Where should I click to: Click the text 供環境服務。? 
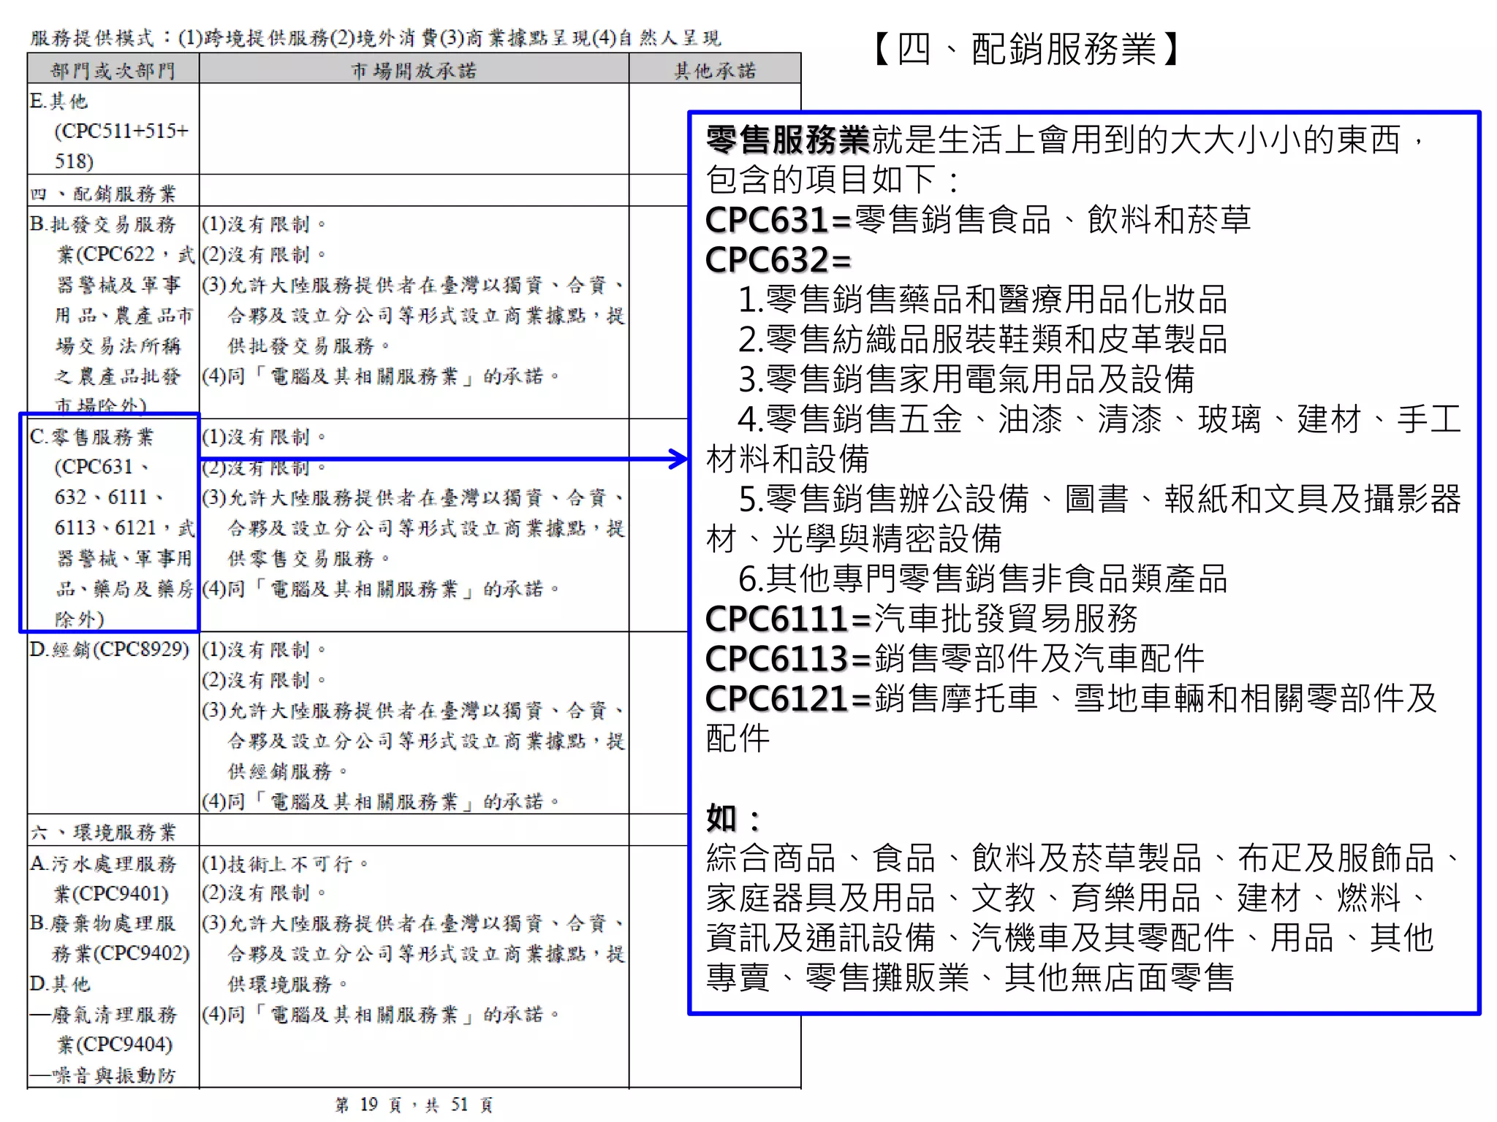(x=289, y=984)
